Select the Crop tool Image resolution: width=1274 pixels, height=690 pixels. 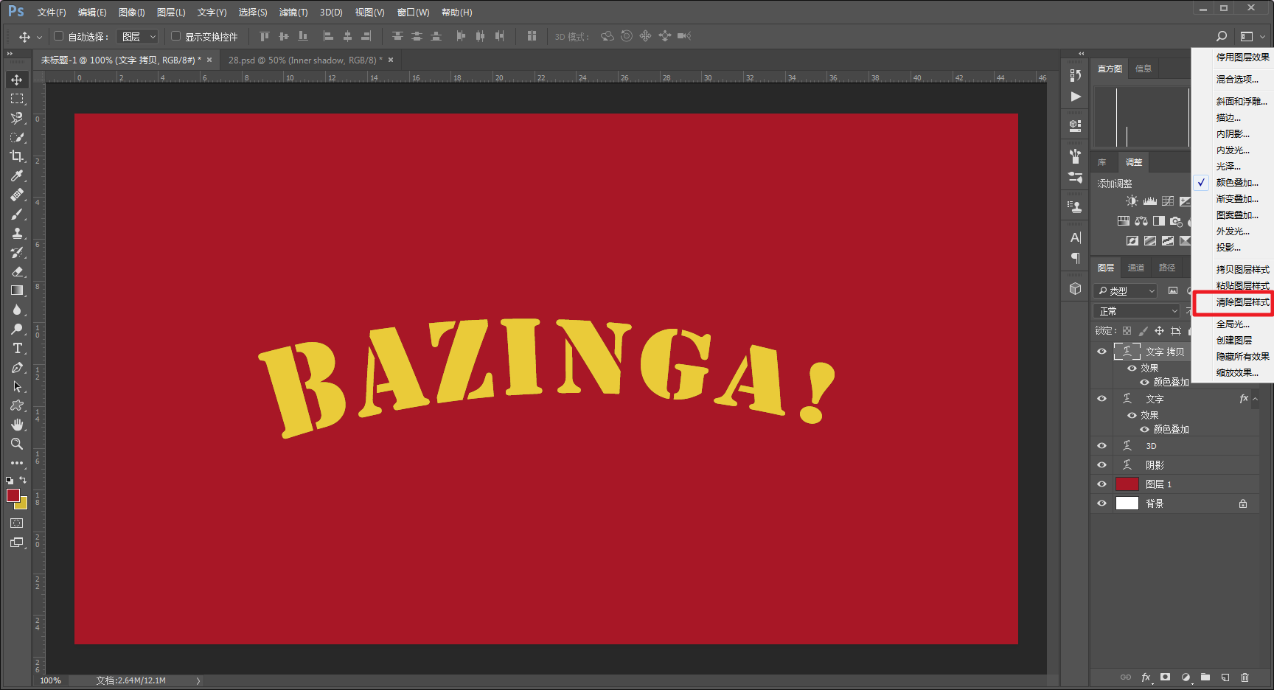point(16,156)
